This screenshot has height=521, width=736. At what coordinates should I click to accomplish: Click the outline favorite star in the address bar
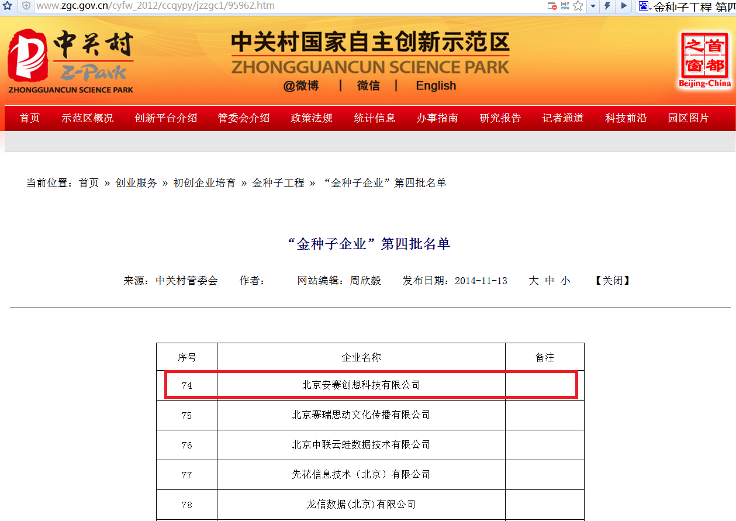point(578,6)
